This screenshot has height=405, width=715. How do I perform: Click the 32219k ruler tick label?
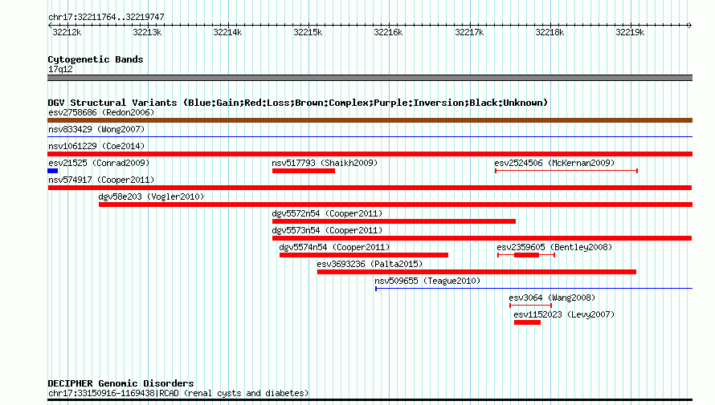(630, 32)
